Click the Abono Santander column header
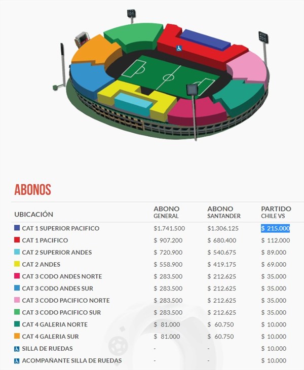Viewport: 304px width, 370px height. pos(224,212)
